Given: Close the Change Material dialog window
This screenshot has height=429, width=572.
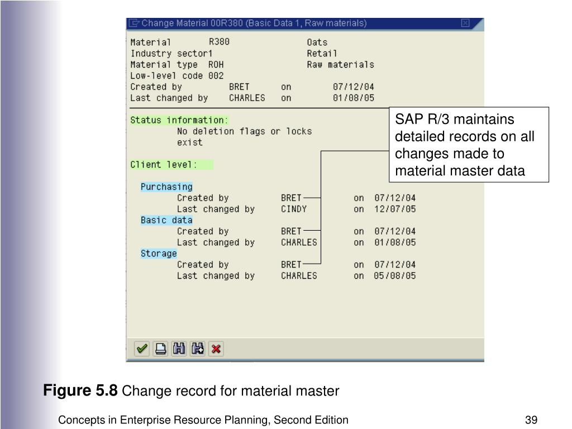Looking at the screenshot, I should pyautogui.click(x=465, y=23).
